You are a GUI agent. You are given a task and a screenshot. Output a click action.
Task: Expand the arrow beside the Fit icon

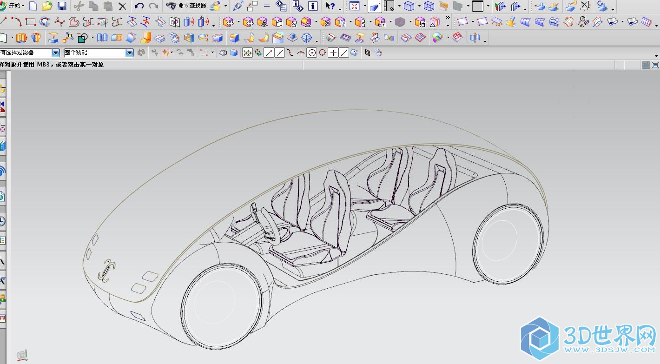tap(365, 7)
